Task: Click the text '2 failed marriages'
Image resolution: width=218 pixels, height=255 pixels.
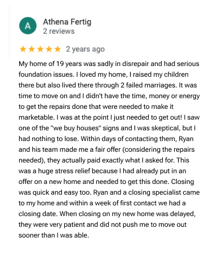Action: pyautogui.click(x=149, y=85)
